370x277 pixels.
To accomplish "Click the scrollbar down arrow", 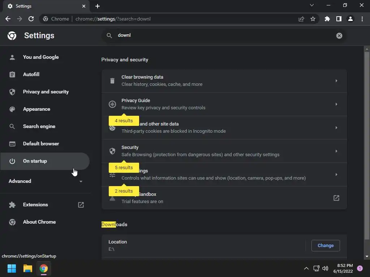I will point(367,256).
